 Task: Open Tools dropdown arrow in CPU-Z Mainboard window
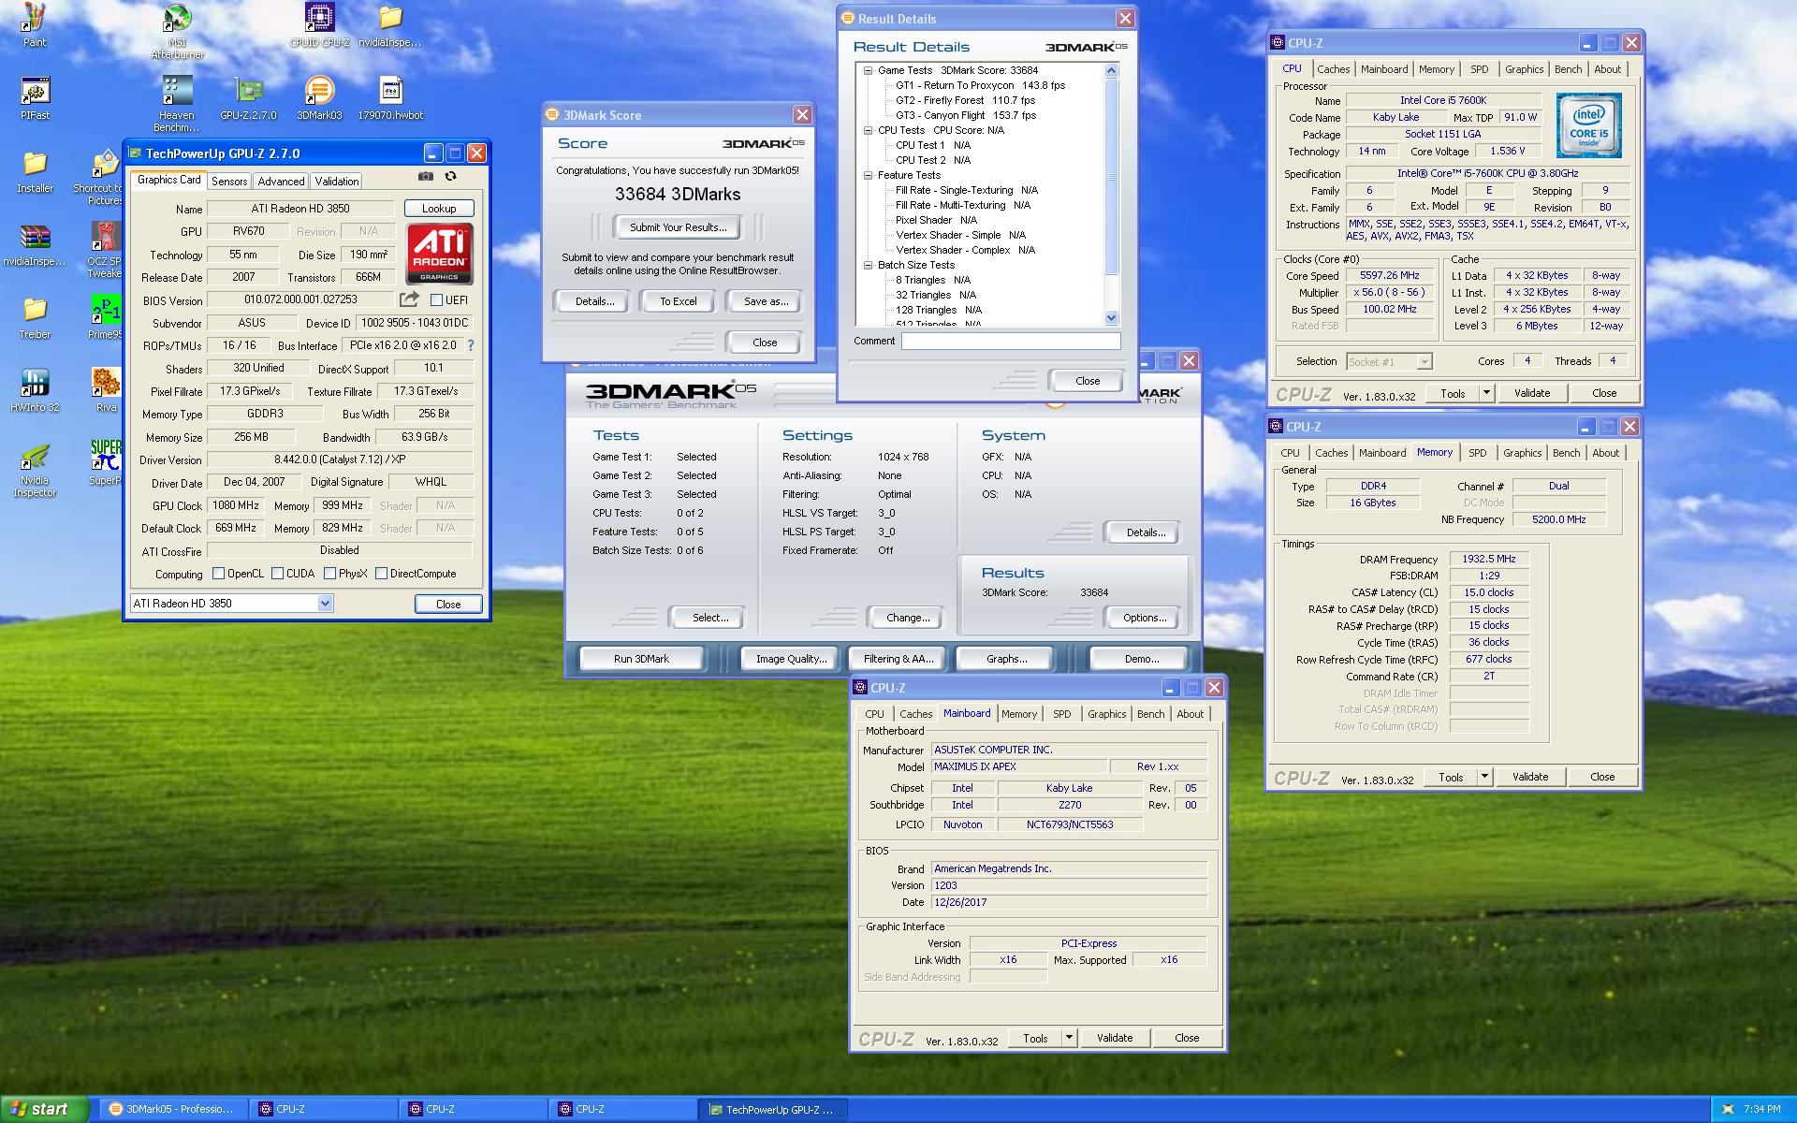tap(1069, 1038)
